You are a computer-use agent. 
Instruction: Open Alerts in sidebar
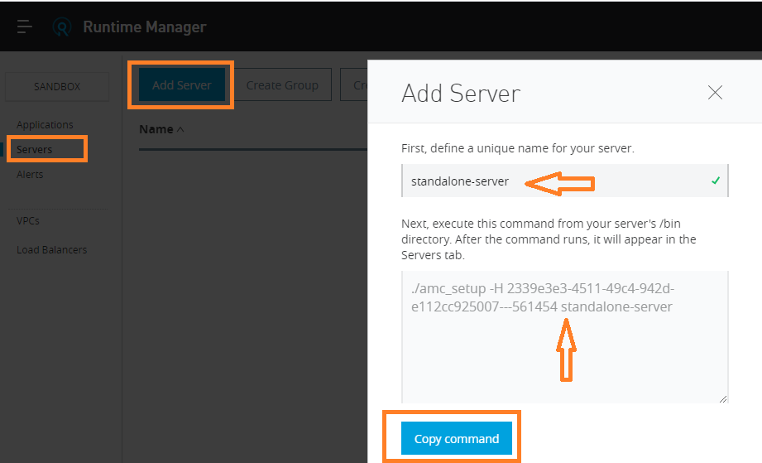[x=30, y=174]
